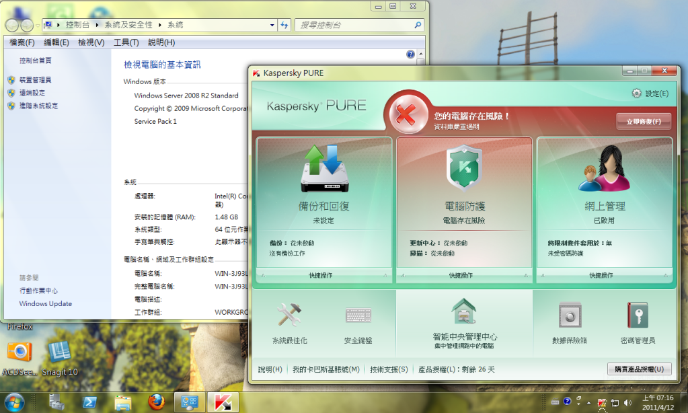Select the text Windows Server 2008 R2 Standard
688x413 pixels.
pos(186,96)
